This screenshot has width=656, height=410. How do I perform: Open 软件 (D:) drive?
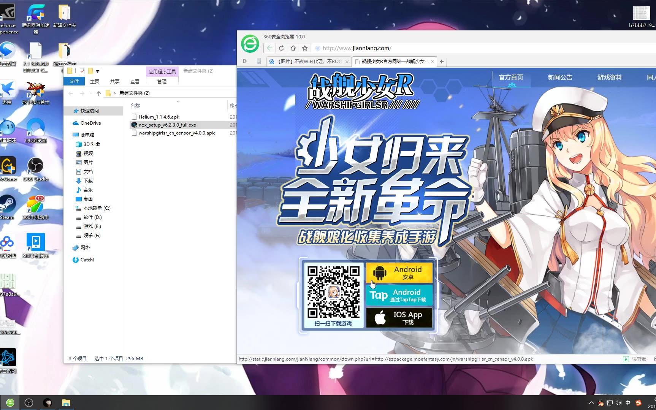pos(92,217)
